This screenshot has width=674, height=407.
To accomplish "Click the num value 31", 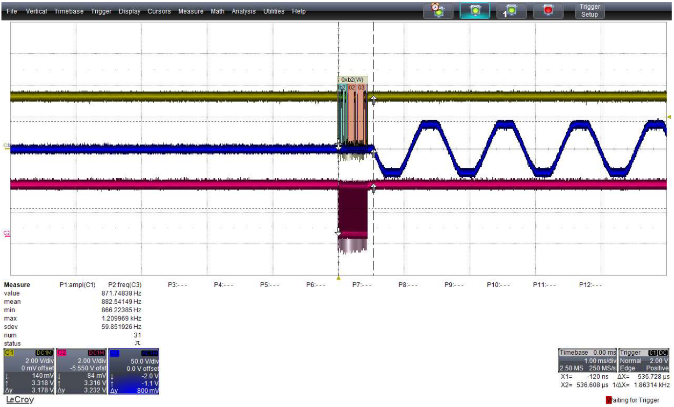I will point(136,335).
